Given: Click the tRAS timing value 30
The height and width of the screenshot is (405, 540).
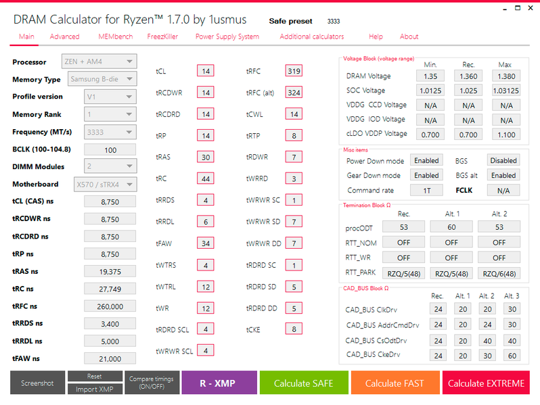Looking at the screenshot, I should coord(206,157).
